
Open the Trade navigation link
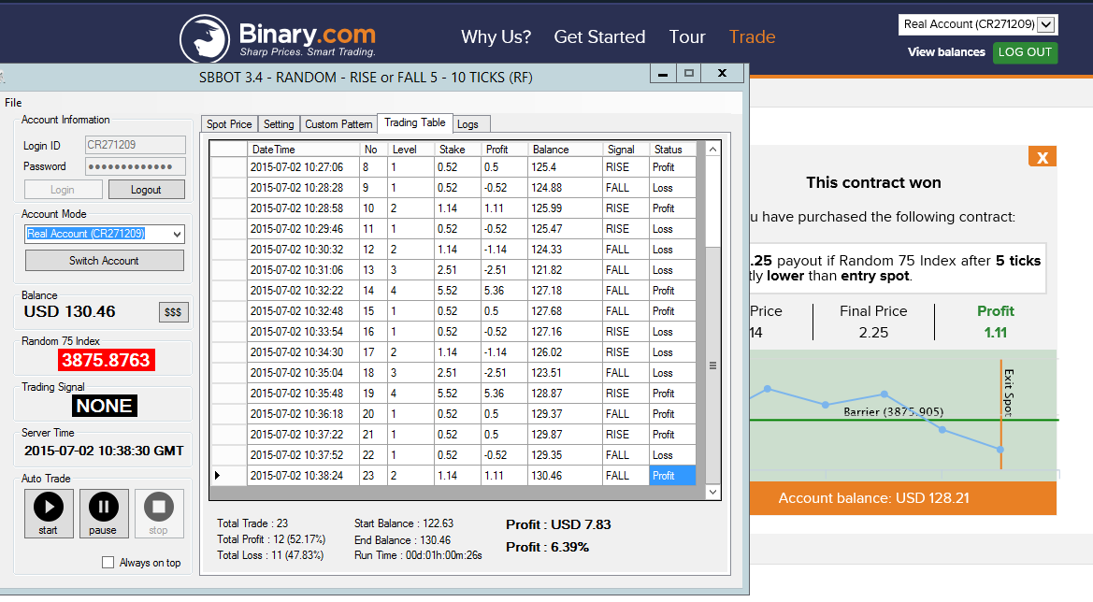click(752, 37)
